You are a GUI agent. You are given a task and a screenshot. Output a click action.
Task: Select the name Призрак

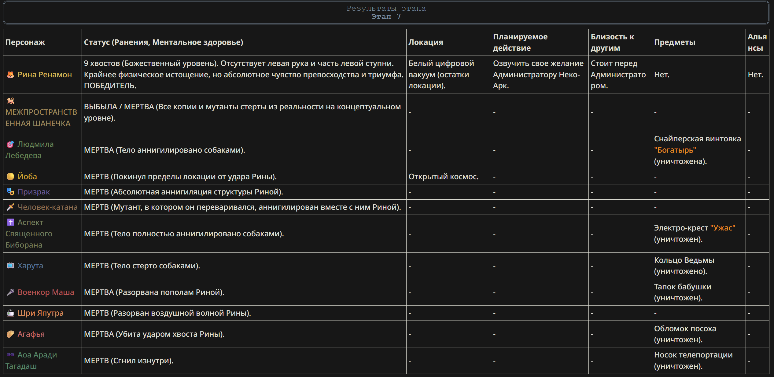[34, 192]
